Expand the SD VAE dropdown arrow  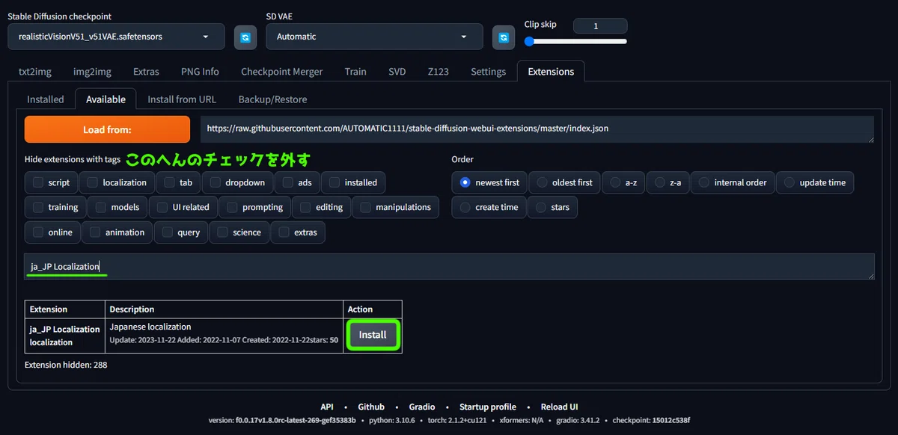coord(465,37)
